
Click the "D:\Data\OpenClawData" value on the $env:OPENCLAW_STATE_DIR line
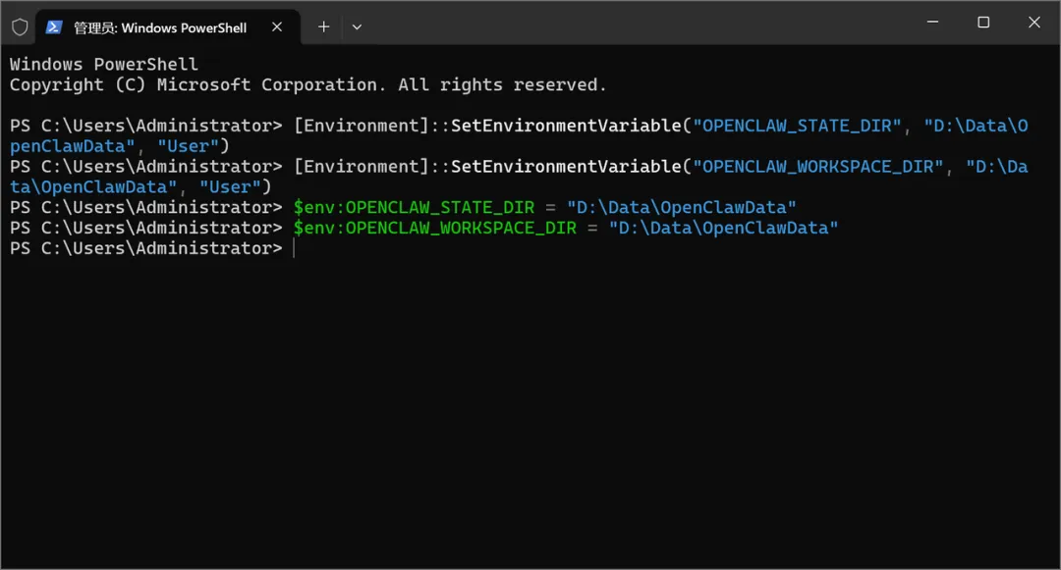pos(682,207)
